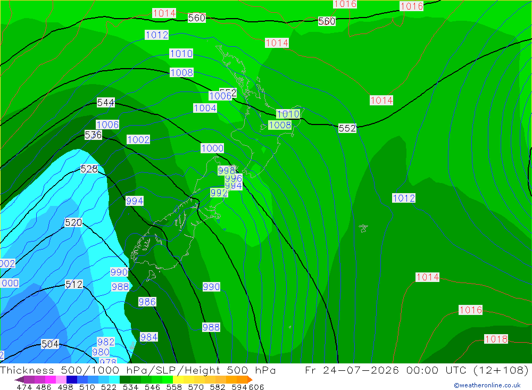
Task: Click the legend value '546'
Action: [x=152, y=387]
